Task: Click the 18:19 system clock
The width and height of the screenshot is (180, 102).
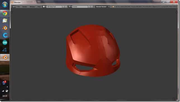Action: tap(4, 96)
